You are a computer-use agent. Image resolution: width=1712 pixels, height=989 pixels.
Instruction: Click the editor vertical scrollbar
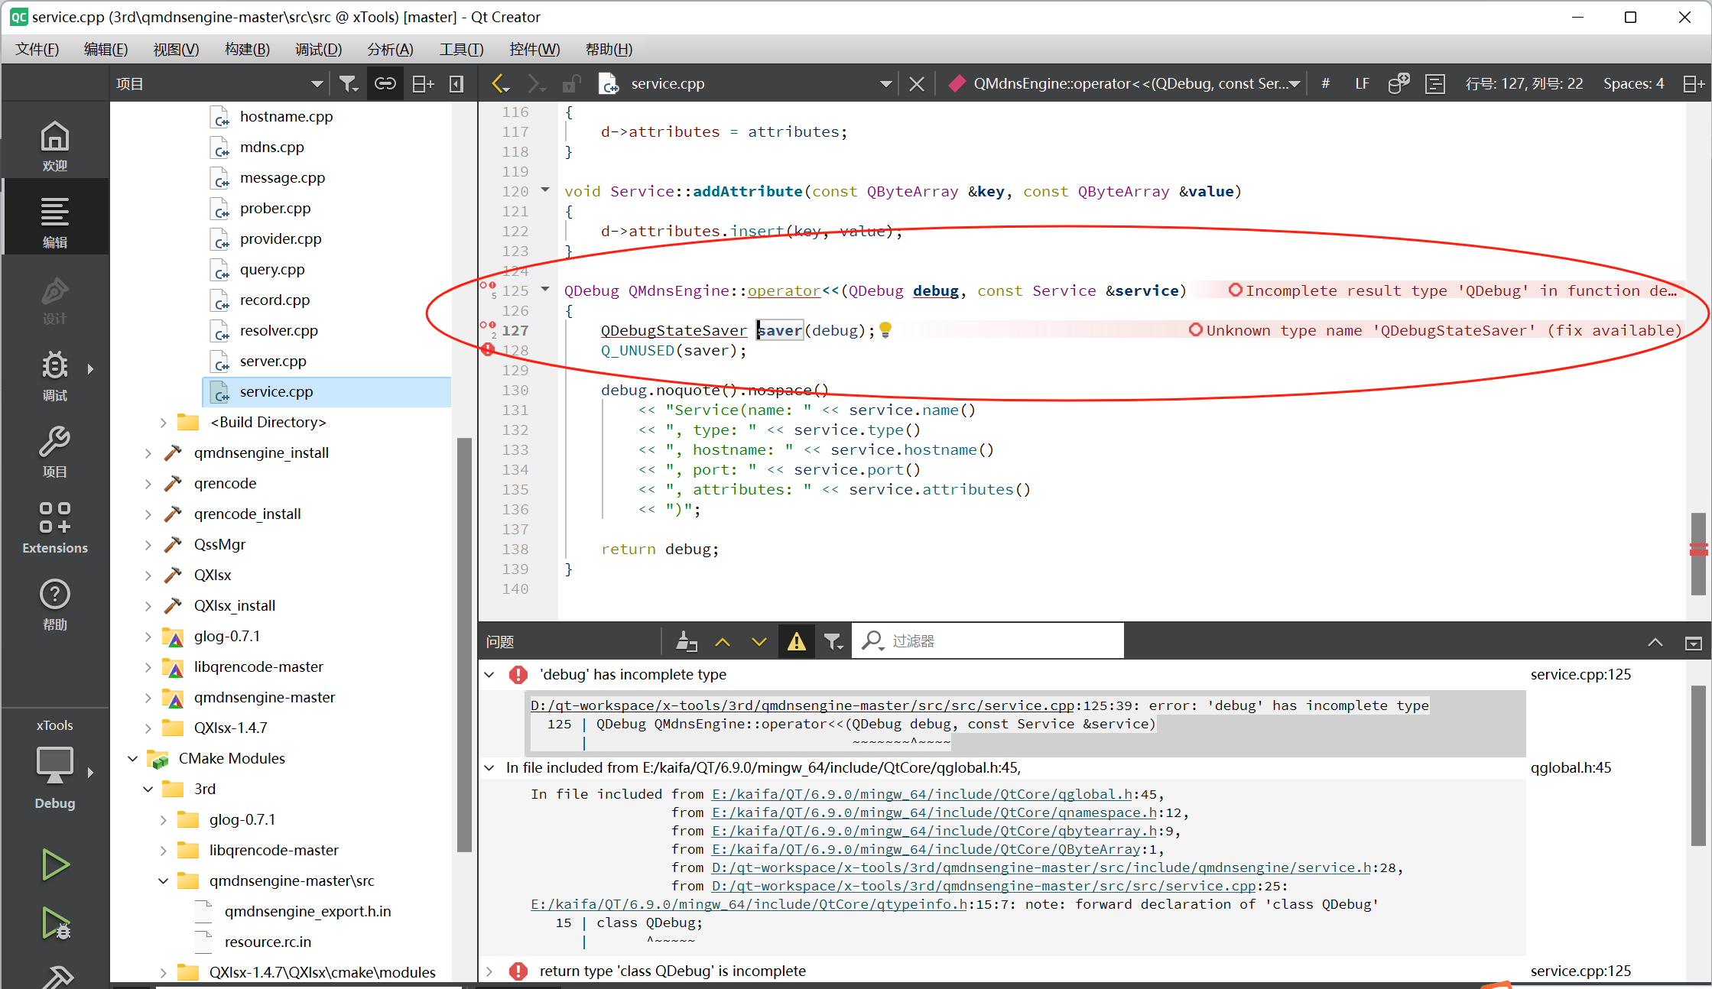[1698, 553]
